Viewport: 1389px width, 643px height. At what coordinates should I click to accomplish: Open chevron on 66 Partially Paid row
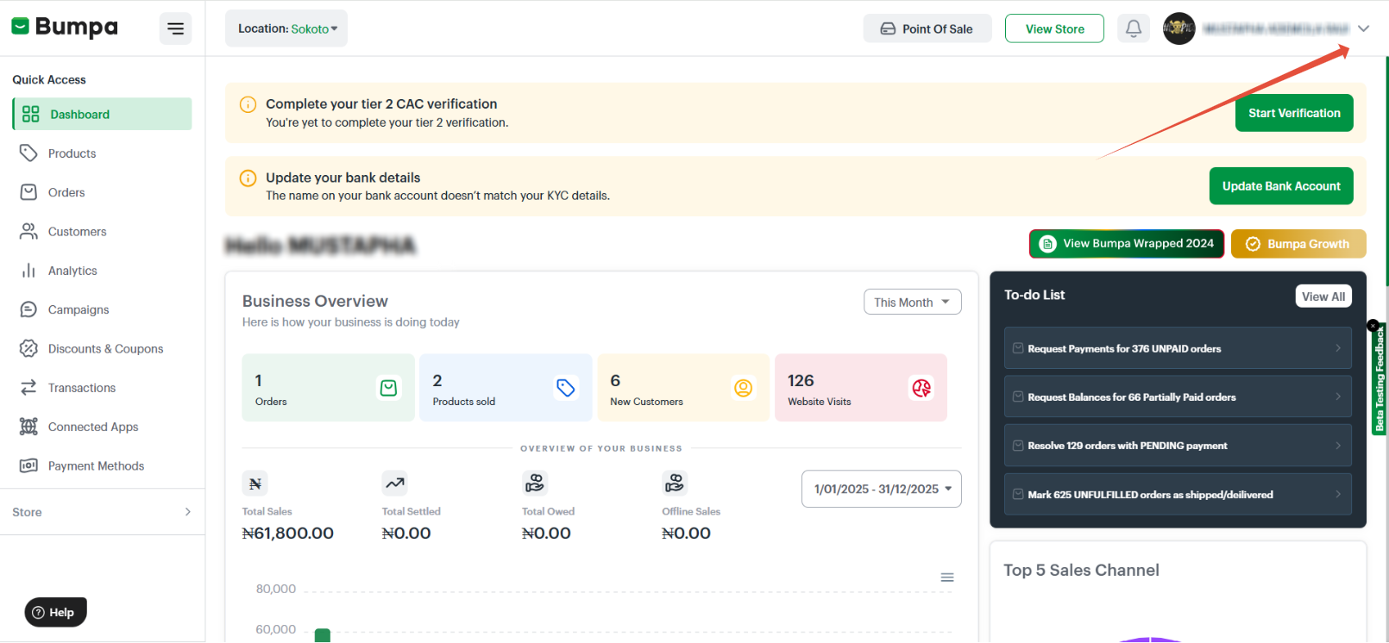point(1338,396)
